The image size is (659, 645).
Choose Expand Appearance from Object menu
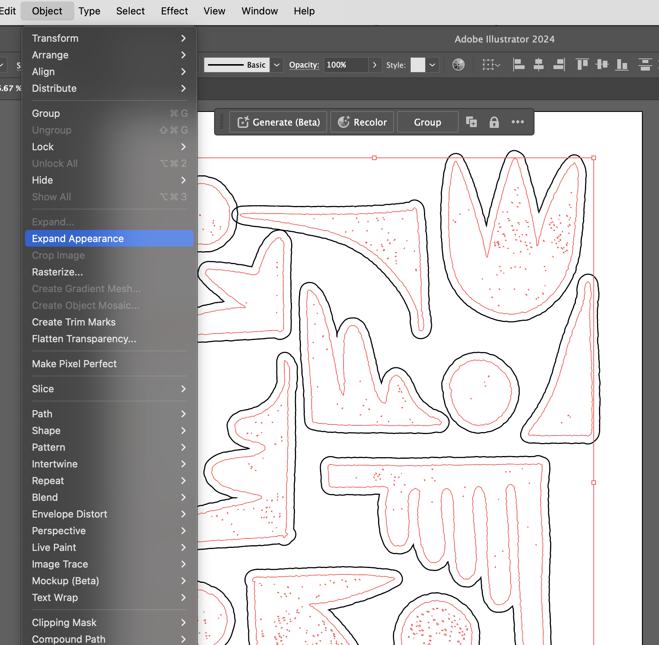point(109,238)
